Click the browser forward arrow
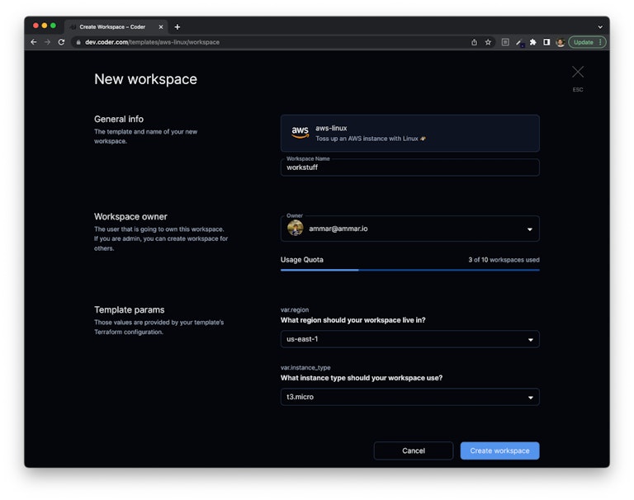The image size is (634, 500). [47, 42]
